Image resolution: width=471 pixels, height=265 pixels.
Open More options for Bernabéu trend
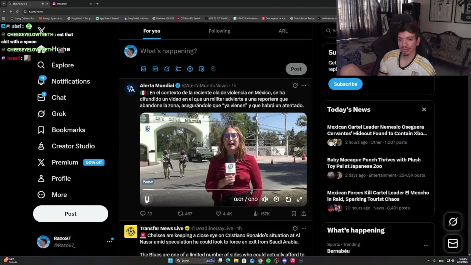pyautogui.click(x=426, y=245)
